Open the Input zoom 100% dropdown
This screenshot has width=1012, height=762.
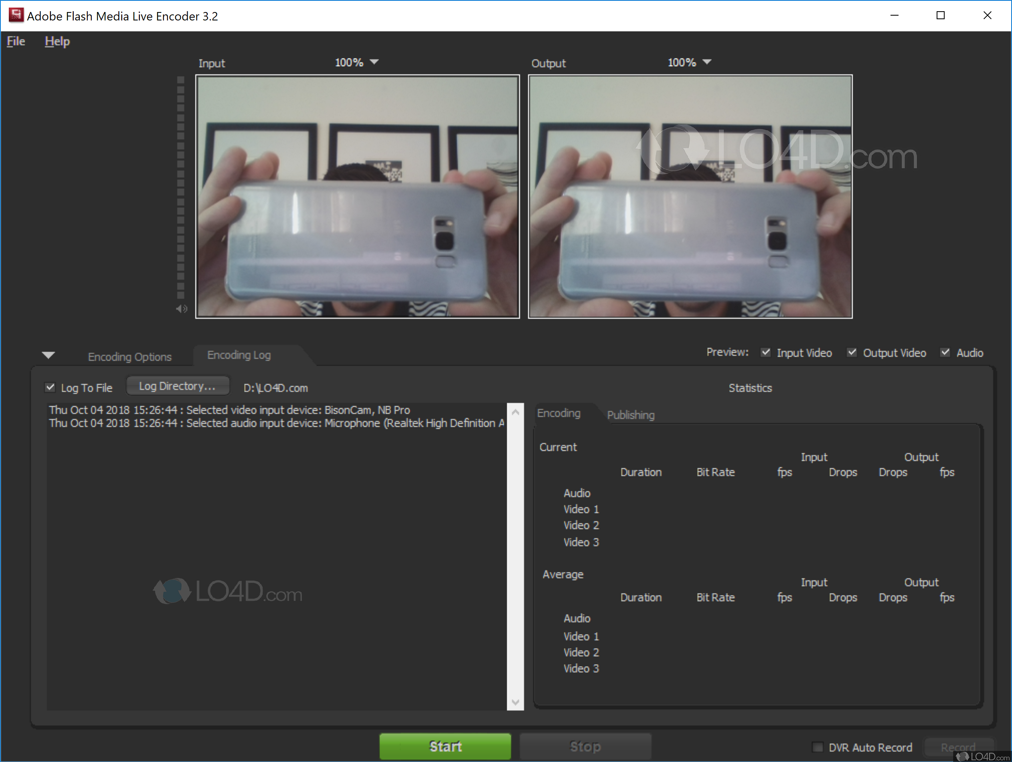[x=374, y=62]
